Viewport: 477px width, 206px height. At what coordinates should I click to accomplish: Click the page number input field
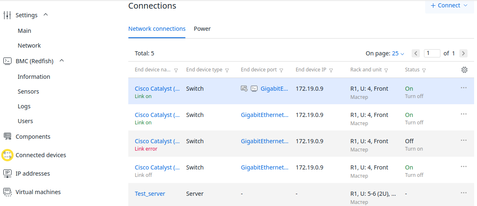432,53
